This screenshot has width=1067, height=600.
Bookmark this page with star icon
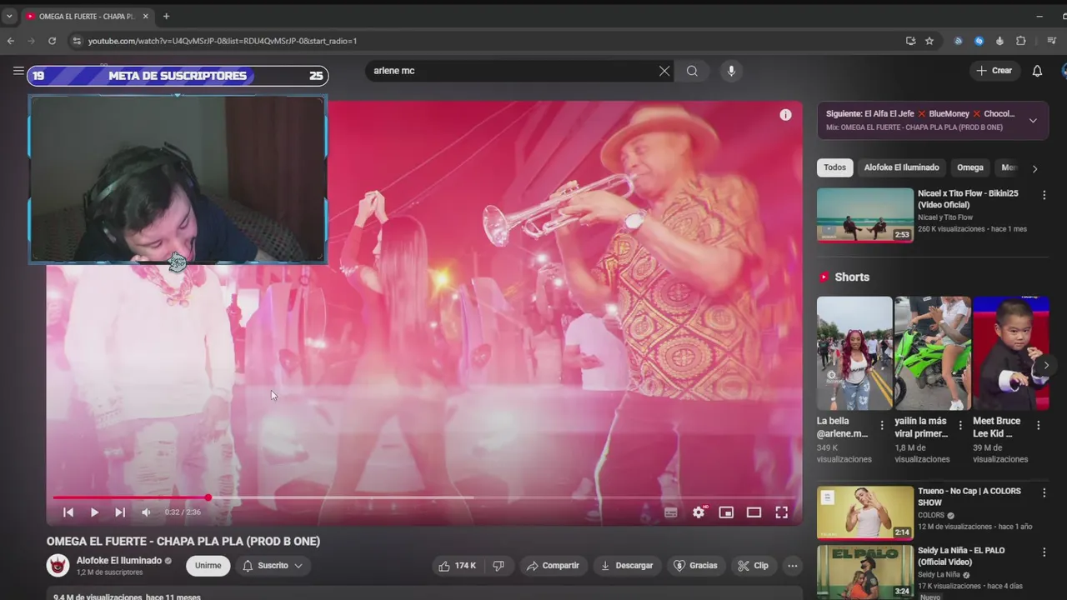pos(929,41)
